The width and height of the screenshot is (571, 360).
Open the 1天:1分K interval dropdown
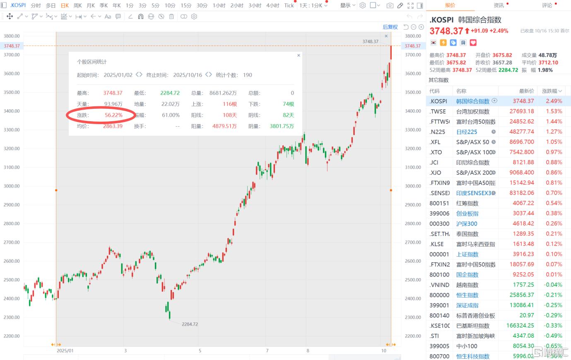tap(313, 5)
